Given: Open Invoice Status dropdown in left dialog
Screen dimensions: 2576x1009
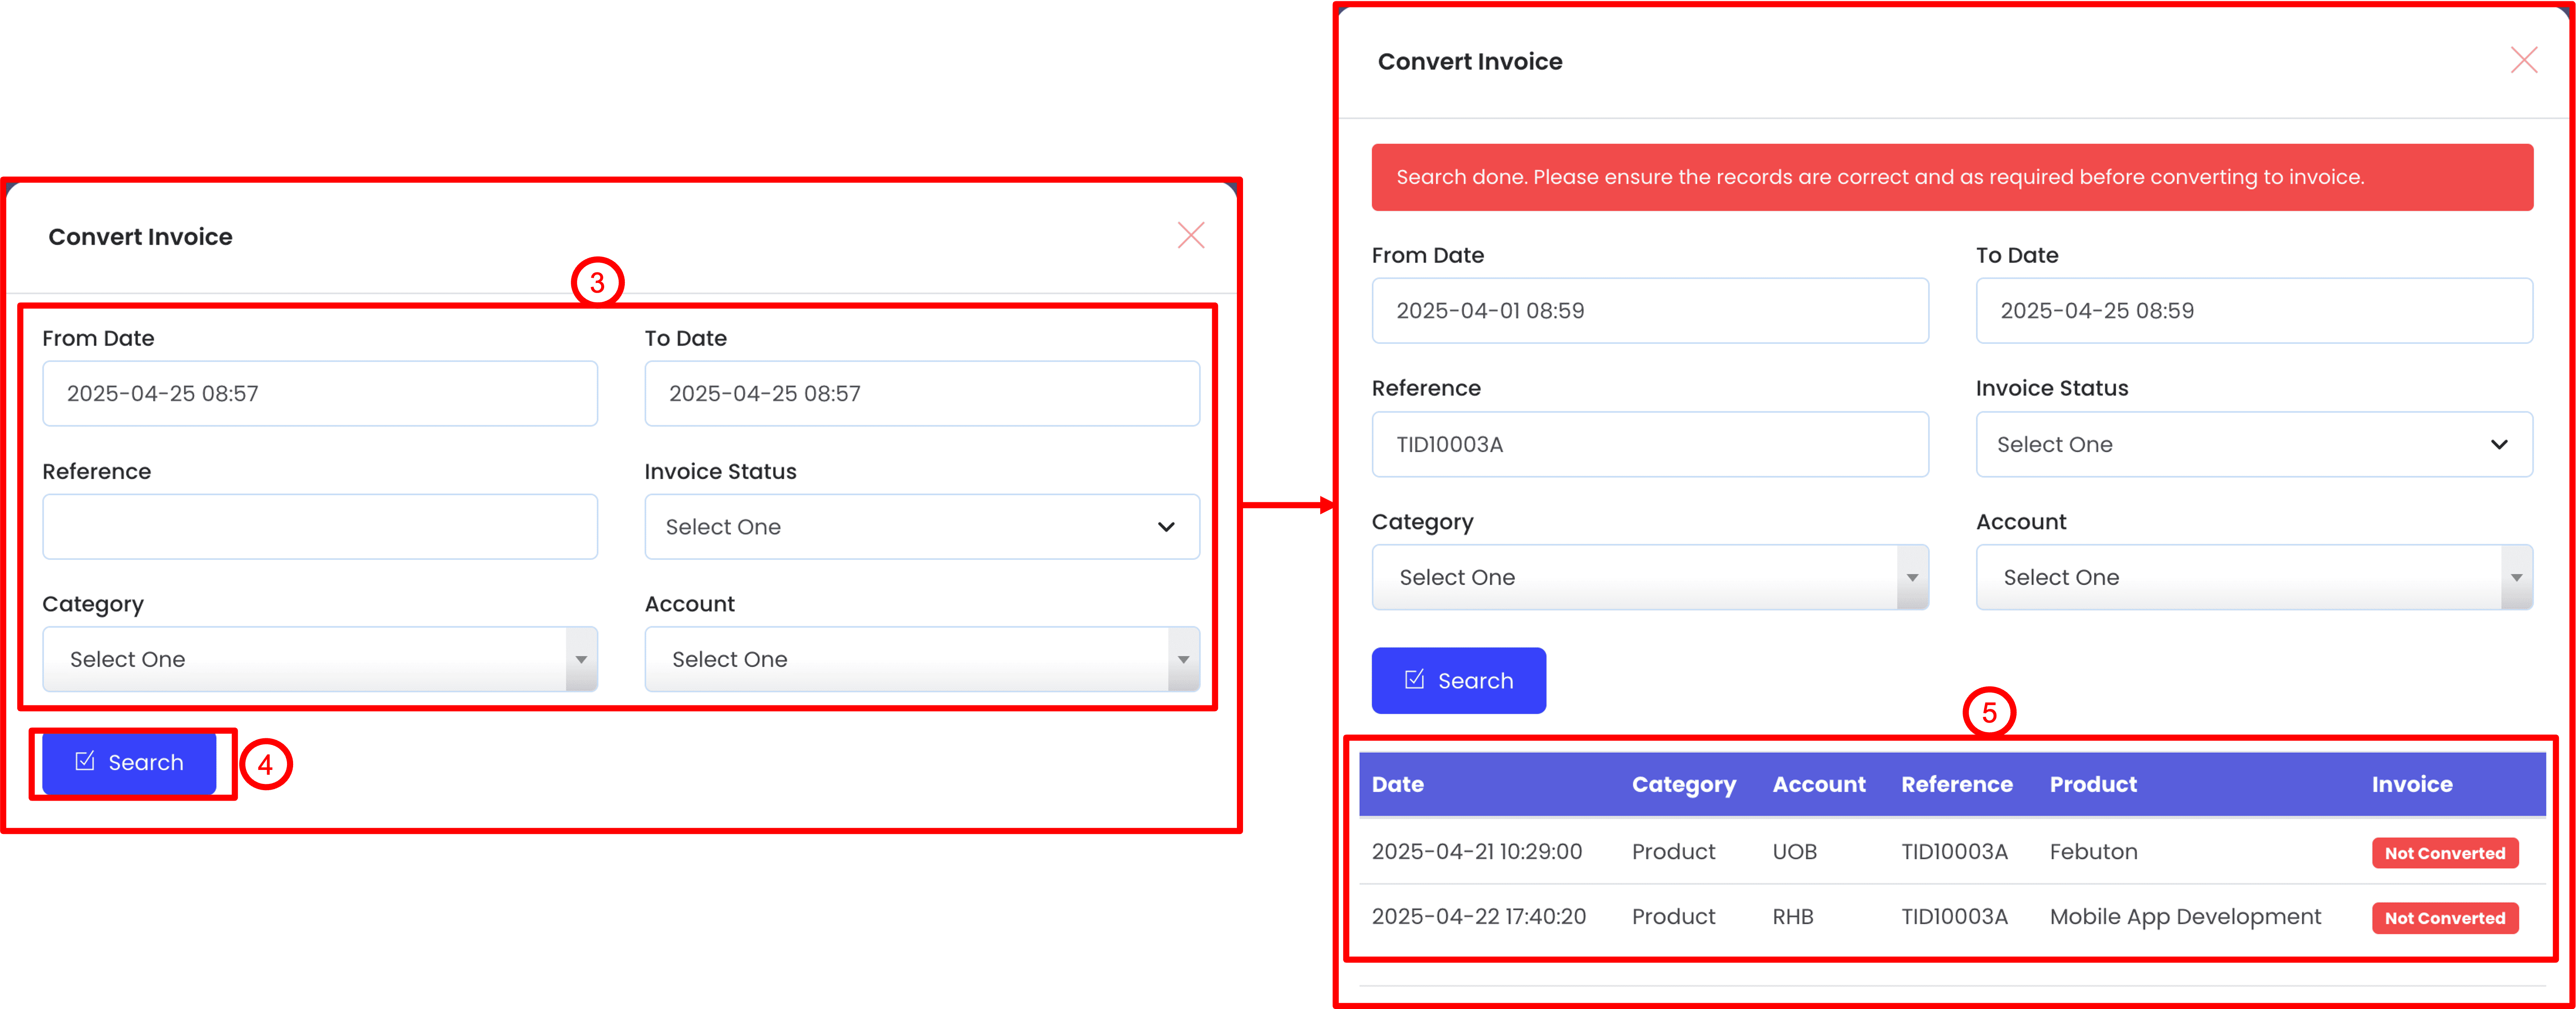Looking at the screenshot, I should coord(921,527).
